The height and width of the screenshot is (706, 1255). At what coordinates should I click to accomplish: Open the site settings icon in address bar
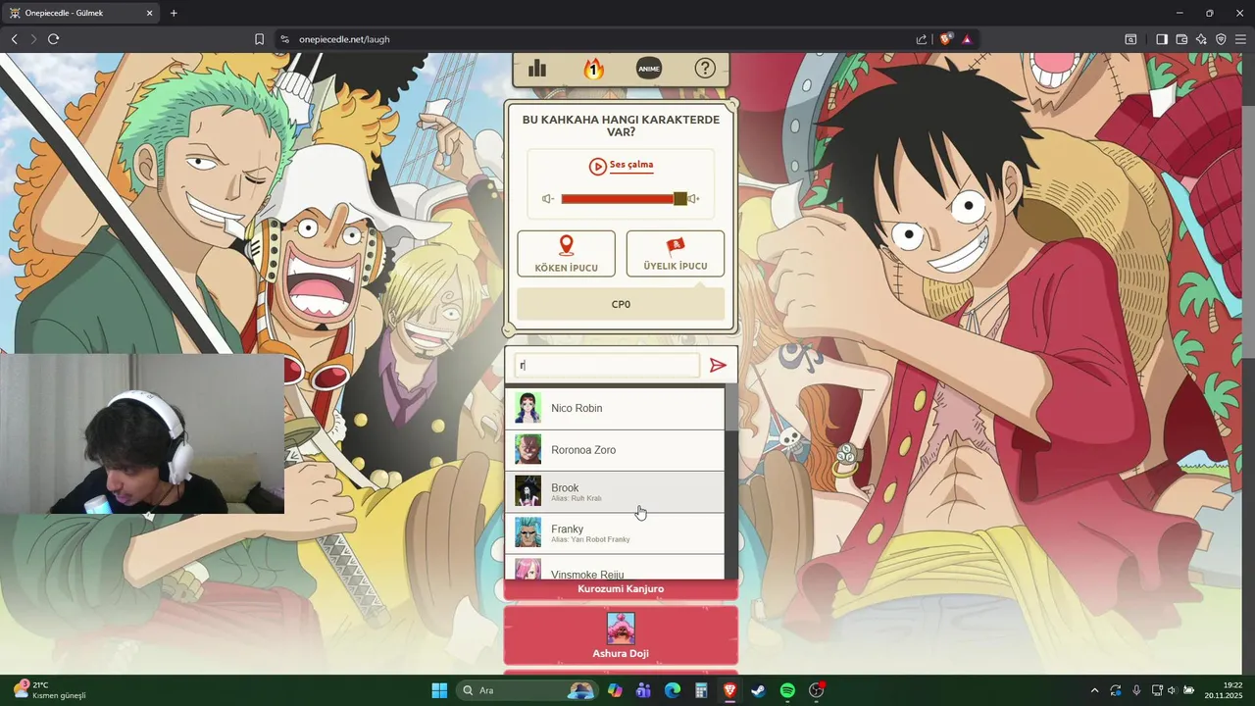pos(284,39)
